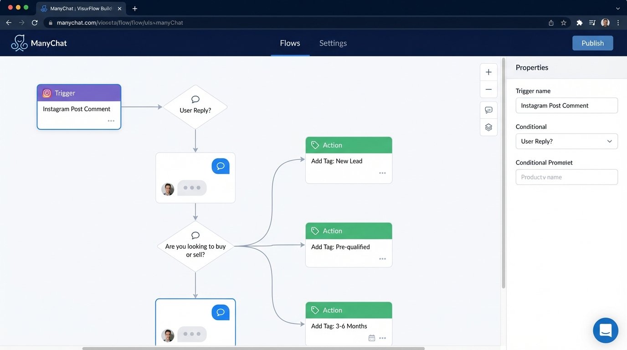Open the ellipsis menu on Add Tag: Pre-qualified
The height and width of the screenshot is (350, 627).
click(382, 258)
